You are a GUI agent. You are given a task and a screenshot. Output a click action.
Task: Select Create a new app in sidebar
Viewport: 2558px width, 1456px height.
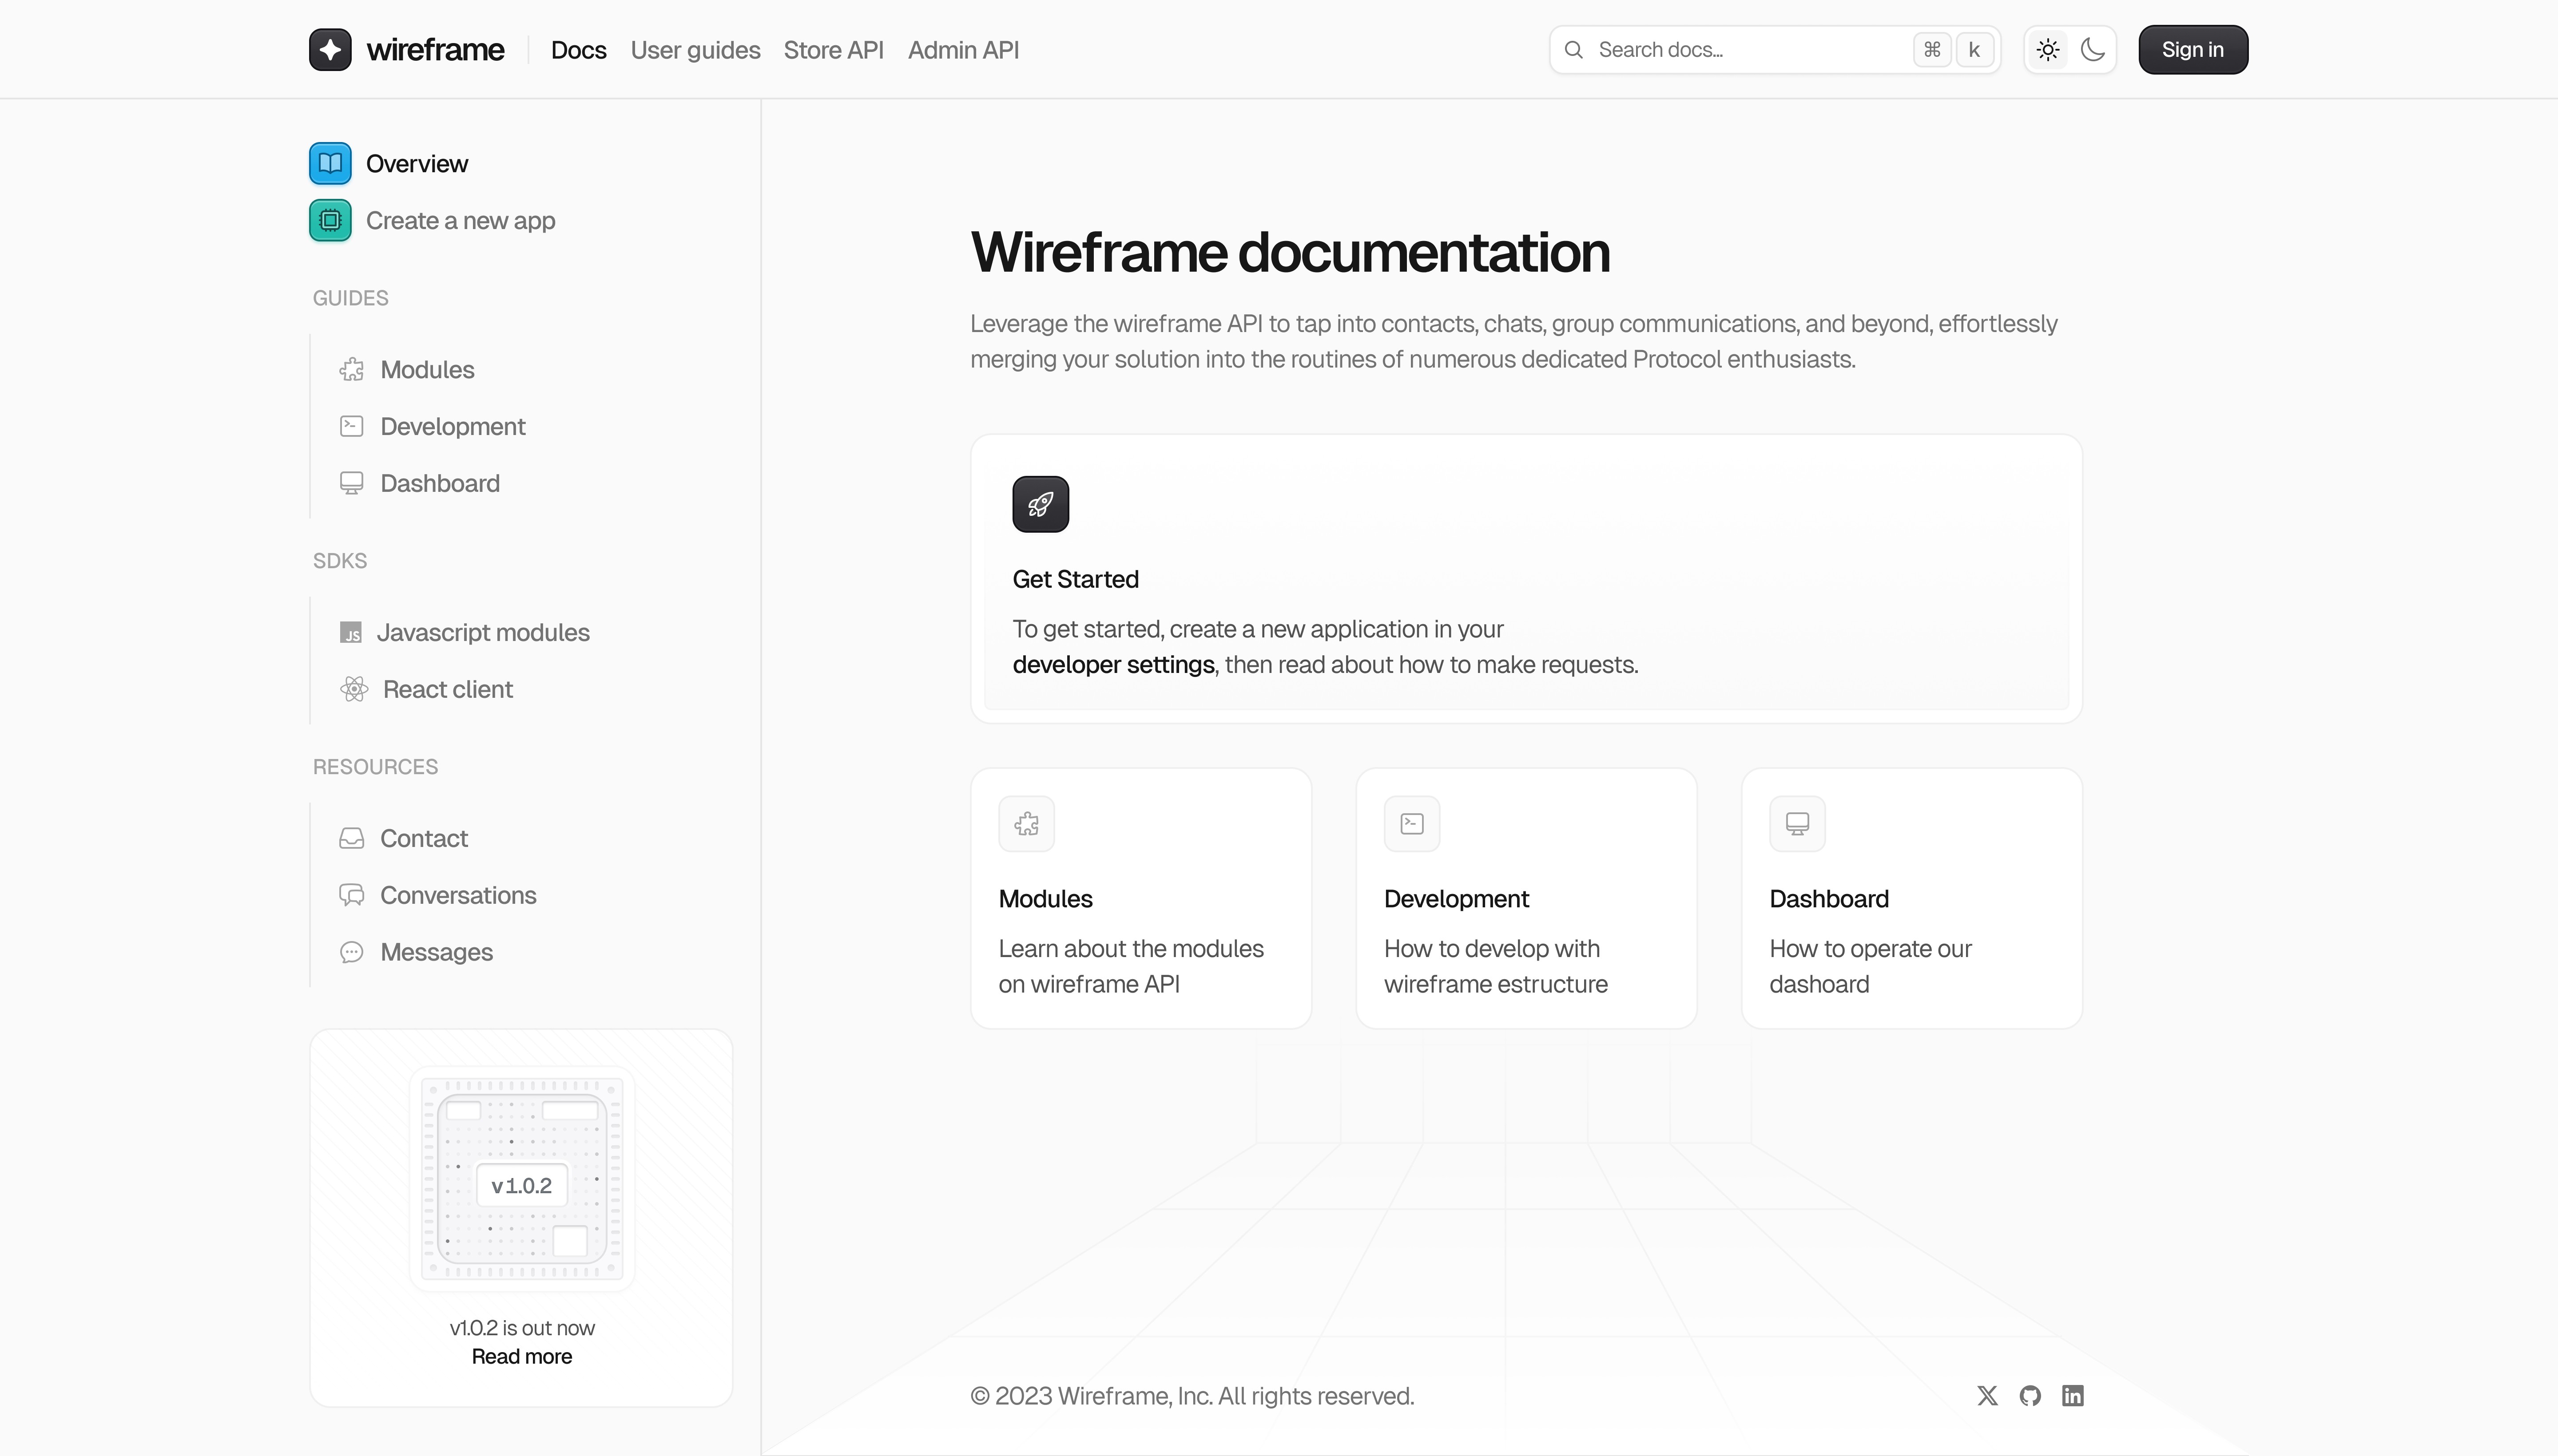coord(460,221)
